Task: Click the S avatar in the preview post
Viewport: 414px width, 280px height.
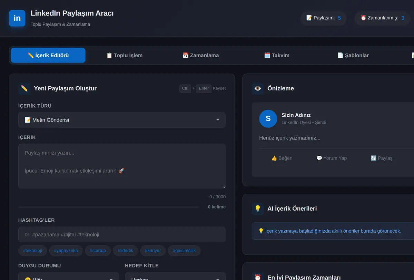Action: point(268,119)
